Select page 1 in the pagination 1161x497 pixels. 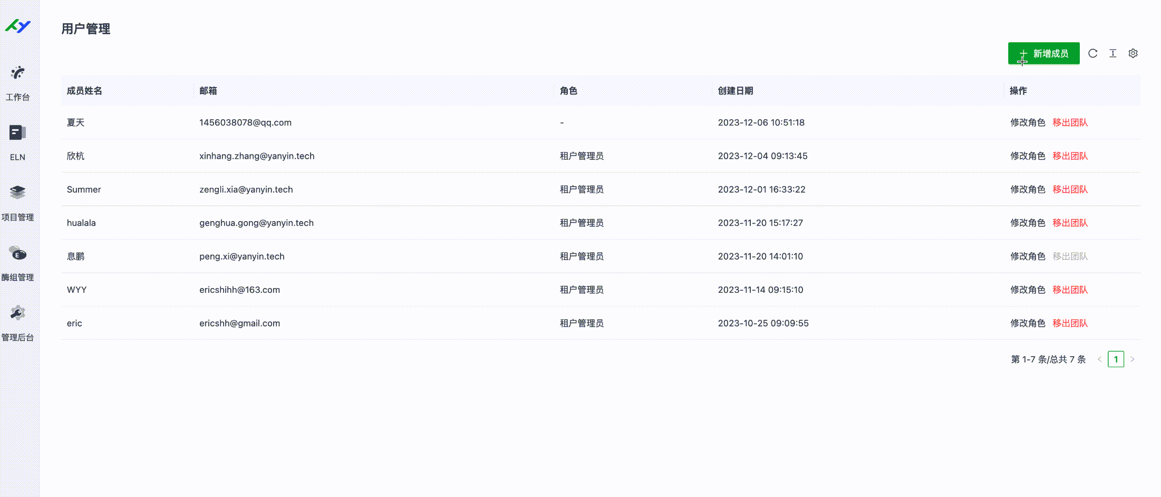(1116, 359)
